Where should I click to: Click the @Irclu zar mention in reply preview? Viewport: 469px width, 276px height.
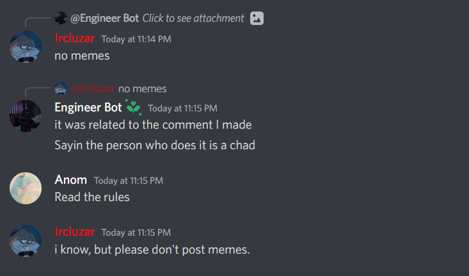click(93, 88)
